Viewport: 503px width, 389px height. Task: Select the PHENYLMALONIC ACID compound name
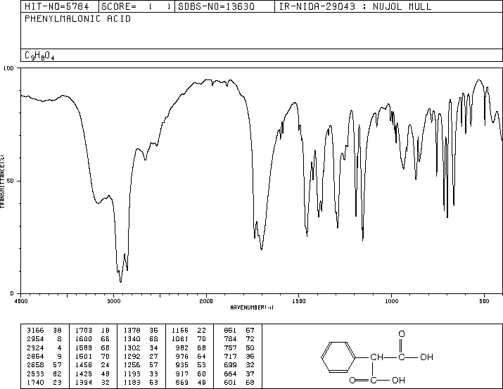tap(77, 18)
